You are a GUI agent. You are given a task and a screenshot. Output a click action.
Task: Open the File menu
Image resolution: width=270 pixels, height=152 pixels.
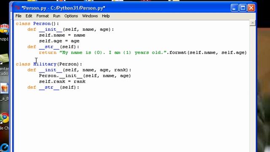coord(18,16)
